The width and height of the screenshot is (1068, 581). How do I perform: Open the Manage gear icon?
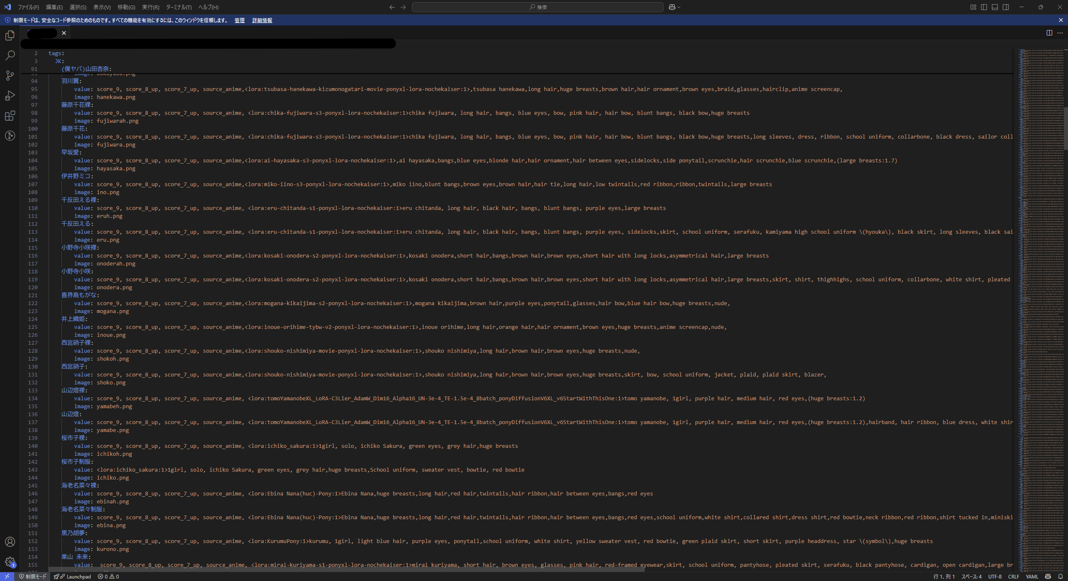tap(10, 562)
